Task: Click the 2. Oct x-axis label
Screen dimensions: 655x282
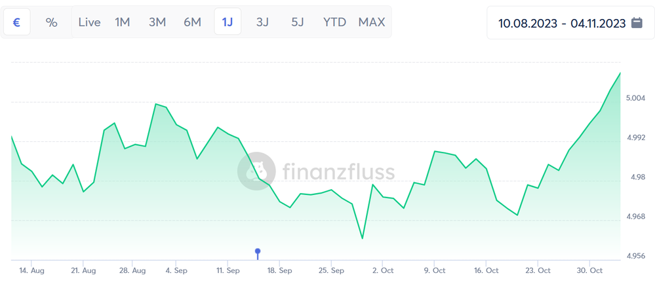Action: coord(383,271)
